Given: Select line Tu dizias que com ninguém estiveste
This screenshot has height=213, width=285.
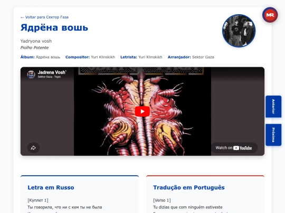Looking at the screenshot, I should pos(187,207).
